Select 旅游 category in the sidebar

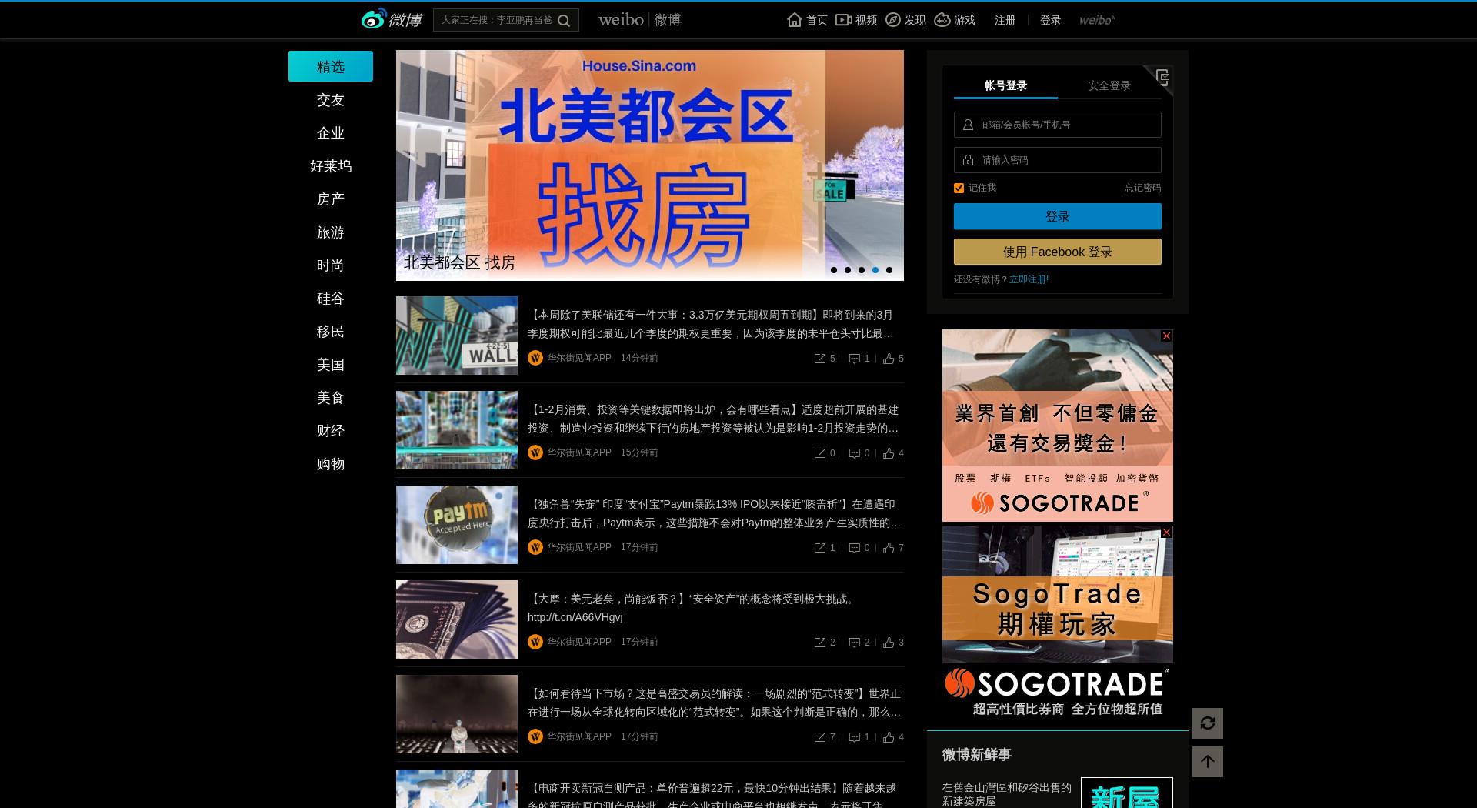click(x=331, y=232)
